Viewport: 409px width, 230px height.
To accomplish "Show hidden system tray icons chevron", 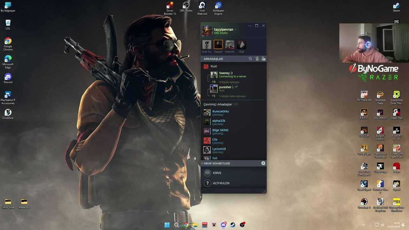I will (364, 225).
